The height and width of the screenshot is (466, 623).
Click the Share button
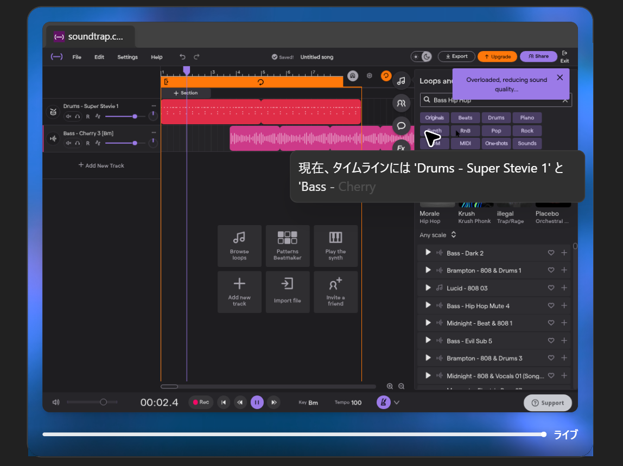(x=538, y=56)
